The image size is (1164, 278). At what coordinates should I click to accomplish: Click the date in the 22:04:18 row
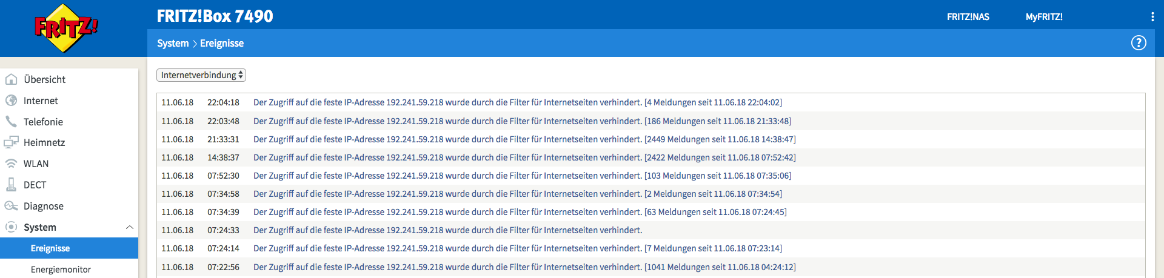pos(178,102)
